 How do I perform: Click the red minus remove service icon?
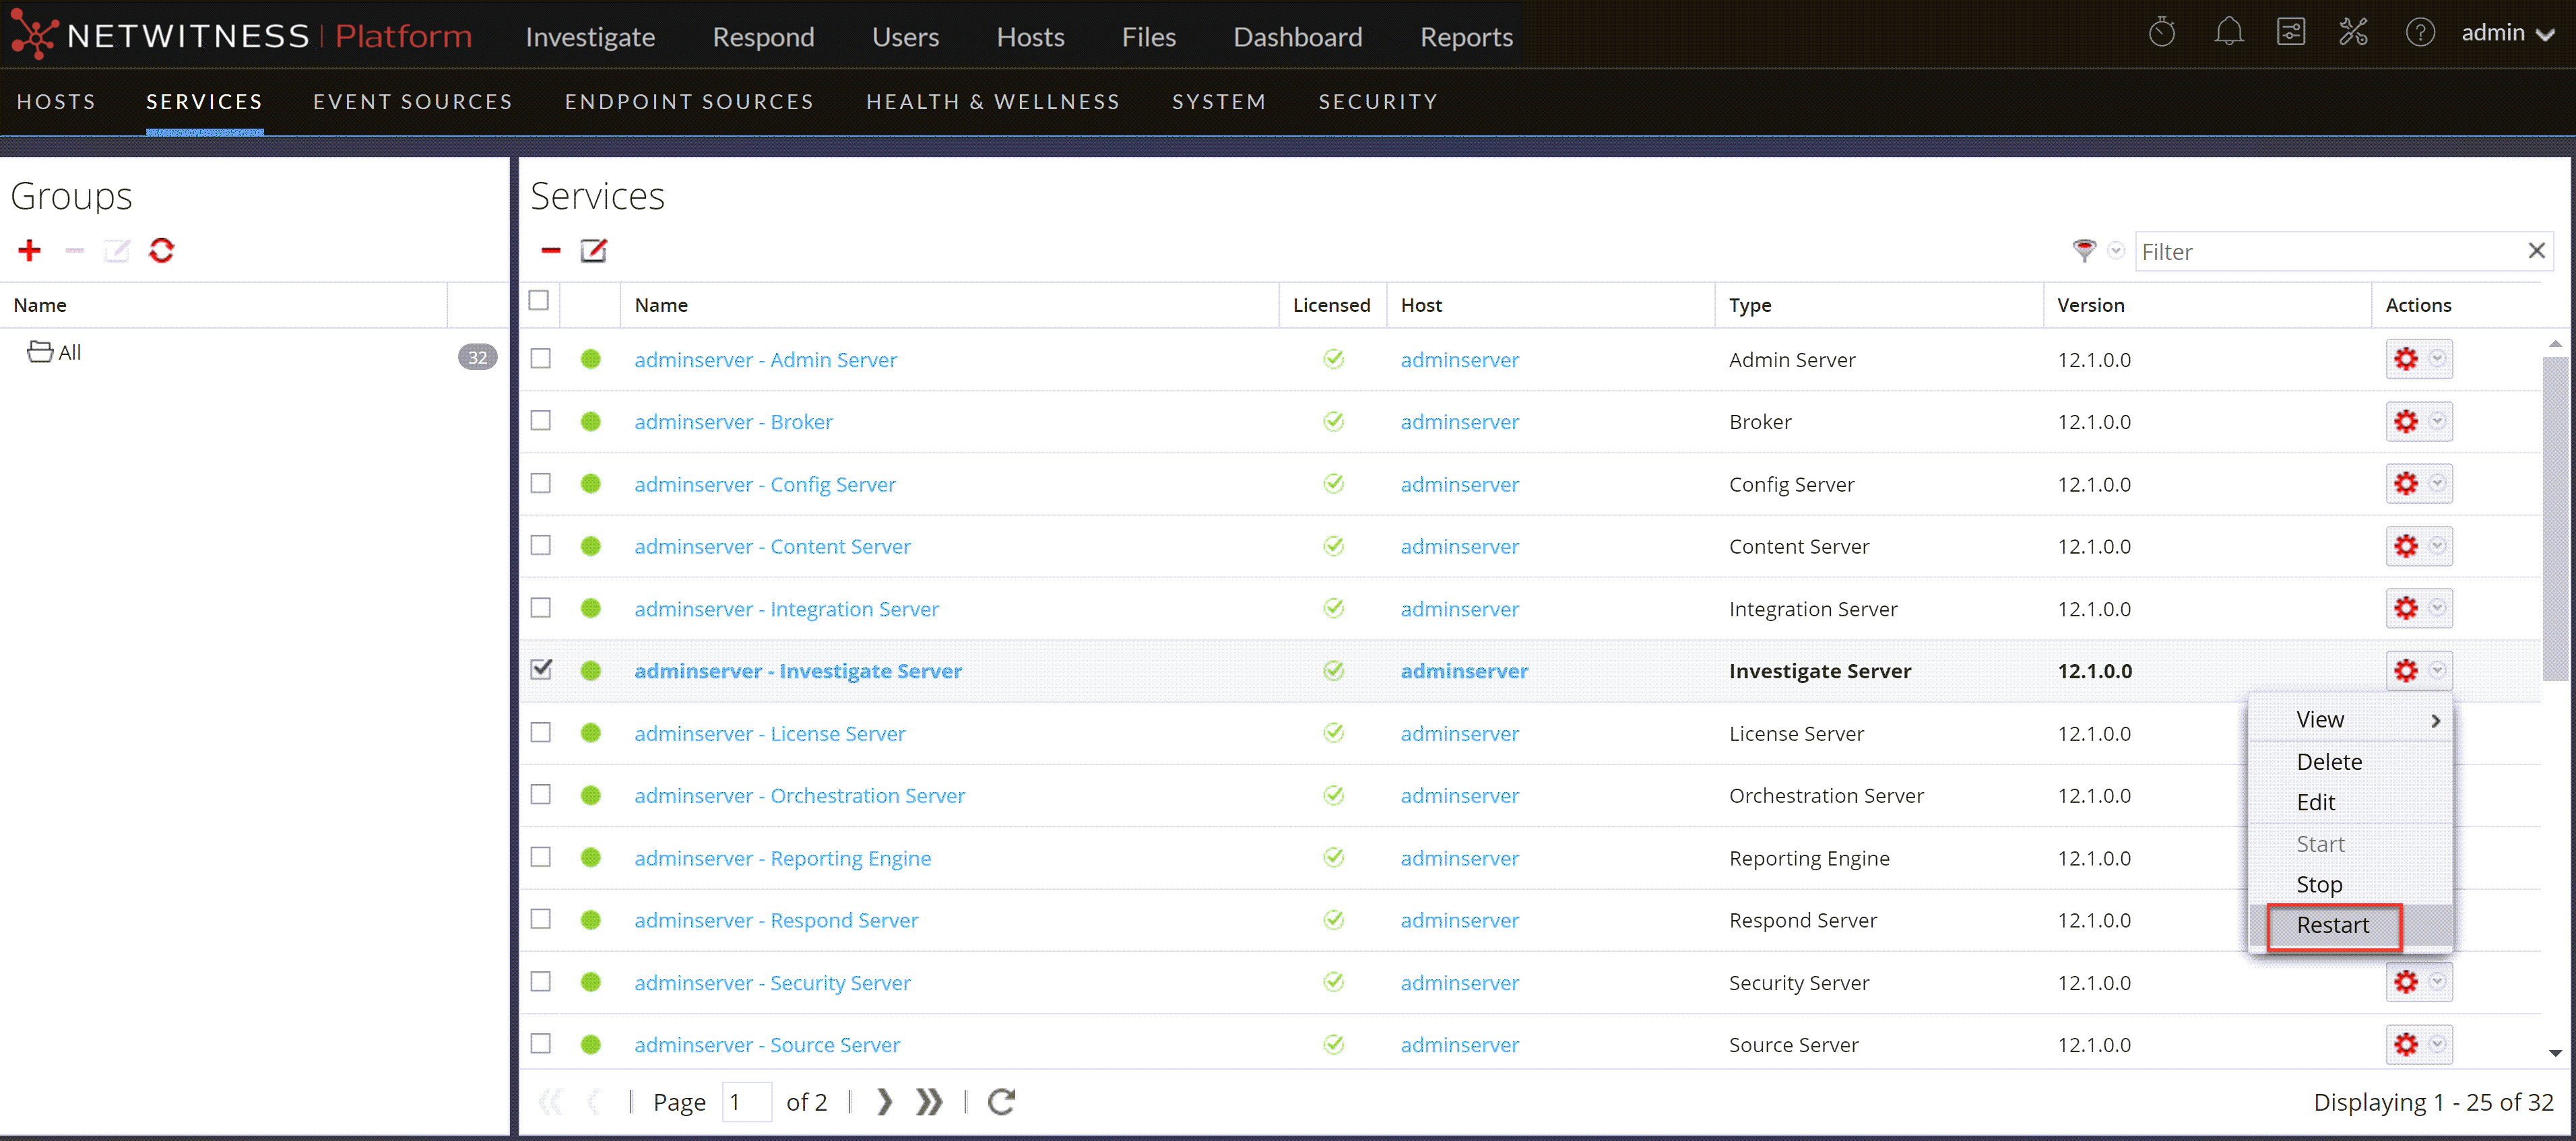click(550, 250)
